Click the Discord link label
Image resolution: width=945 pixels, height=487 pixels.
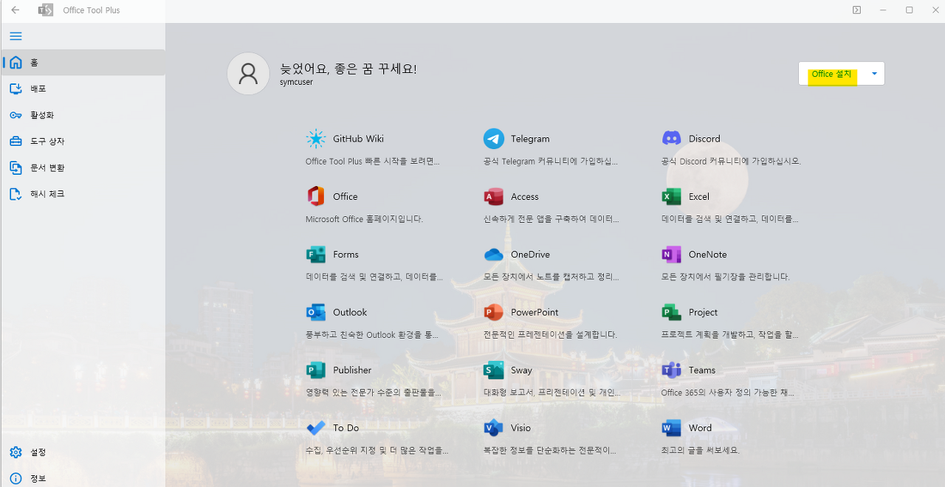(704, 139)
